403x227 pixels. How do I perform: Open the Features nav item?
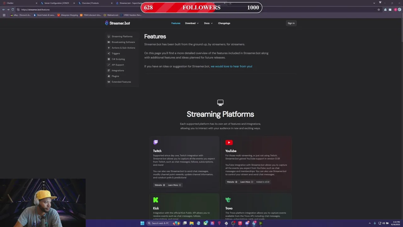pos(176,23)
